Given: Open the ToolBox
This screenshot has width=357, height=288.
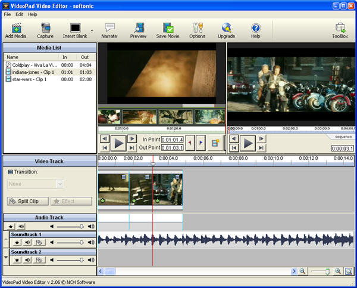Looking at the screenshot, I should pyautogui.click(x=340, y=28).
